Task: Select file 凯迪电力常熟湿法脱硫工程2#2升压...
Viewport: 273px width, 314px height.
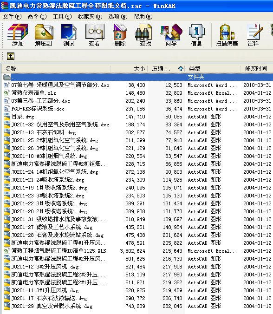Action: [x=58, y=275]
